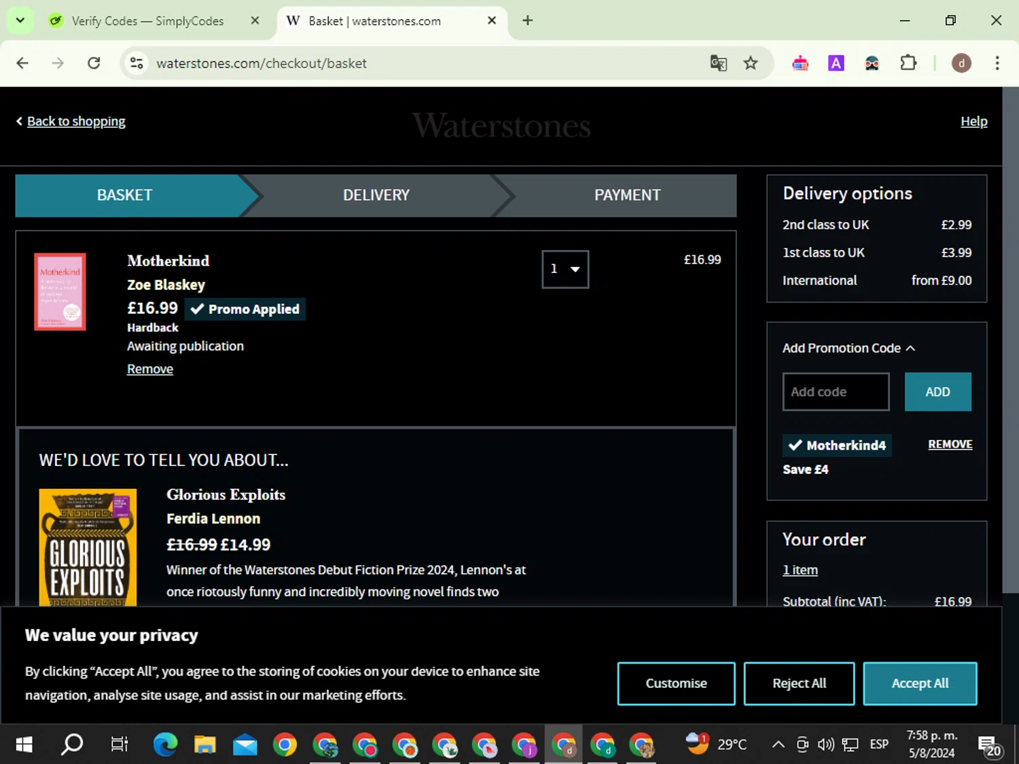Viewport: 1019px width, 764px height.
Task: Open Chrome with the j profile badge
Action: pos(524,745)
